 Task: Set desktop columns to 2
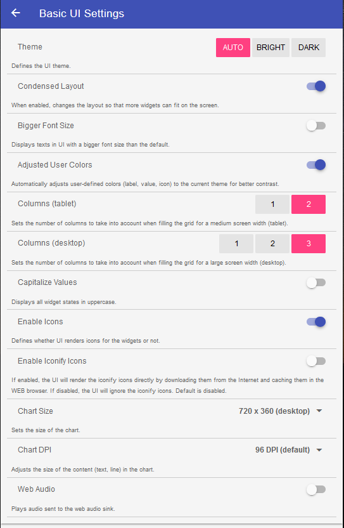[x=272, y=244]
